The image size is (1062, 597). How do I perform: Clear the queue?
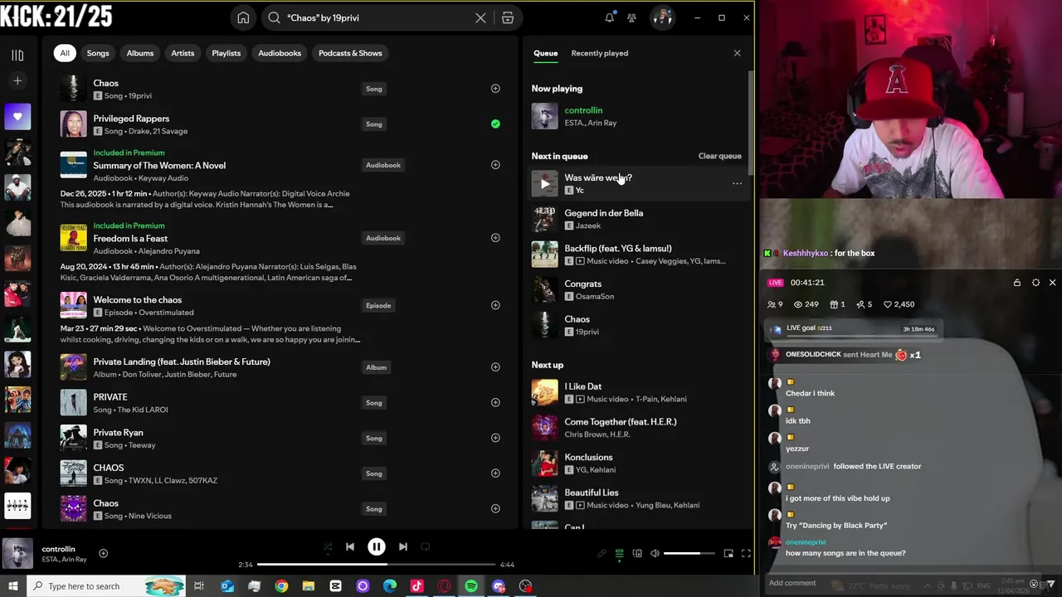click(x=719, y=156)
